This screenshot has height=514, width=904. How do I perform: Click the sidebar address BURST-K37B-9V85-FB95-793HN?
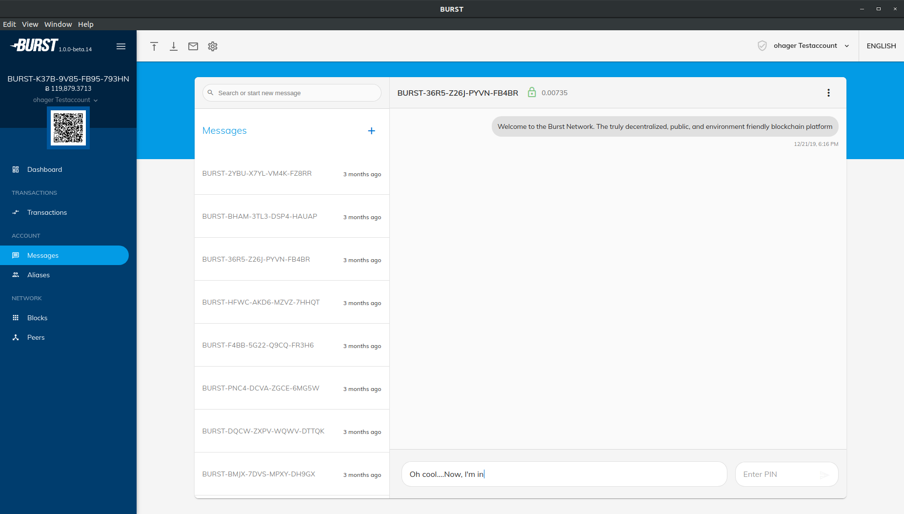[x=68, y=79]
